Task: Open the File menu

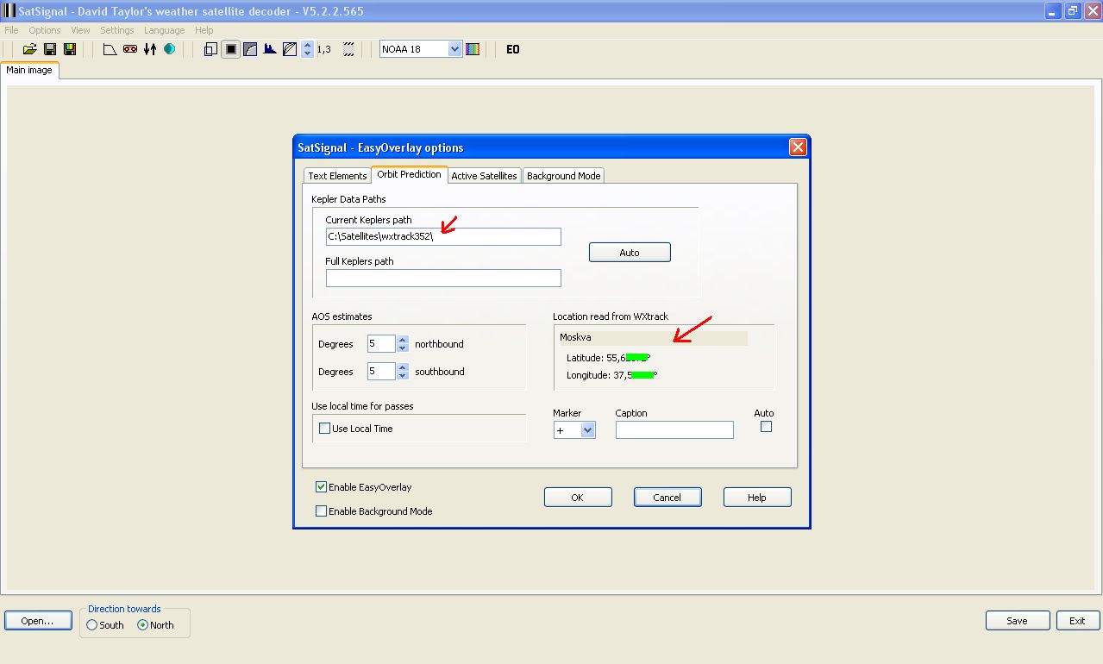Action: pyautogui.click(x=12, y=30)
